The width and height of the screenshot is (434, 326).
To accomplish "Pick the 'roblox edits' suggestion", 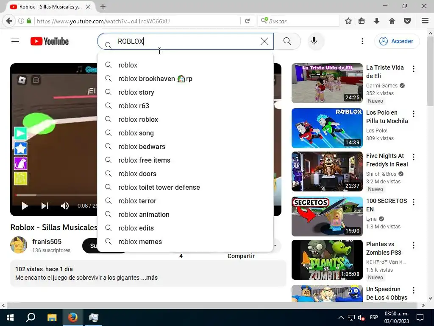I will pyautogui.click(x=186, y=228).
